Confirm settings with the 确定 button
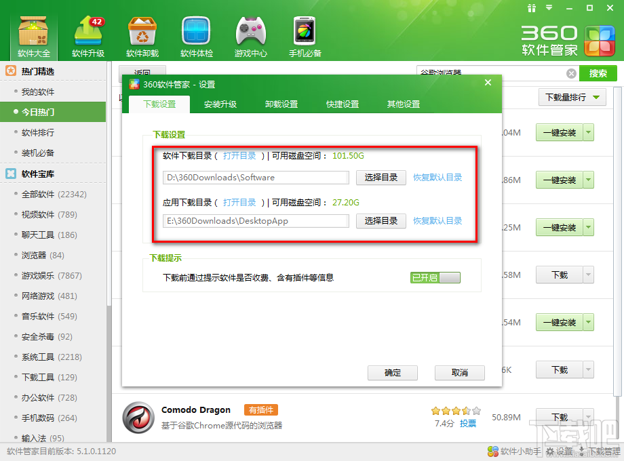 tap(392, 373)
